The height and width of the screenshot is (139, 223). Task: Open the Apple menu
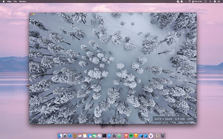pos(4,1)
